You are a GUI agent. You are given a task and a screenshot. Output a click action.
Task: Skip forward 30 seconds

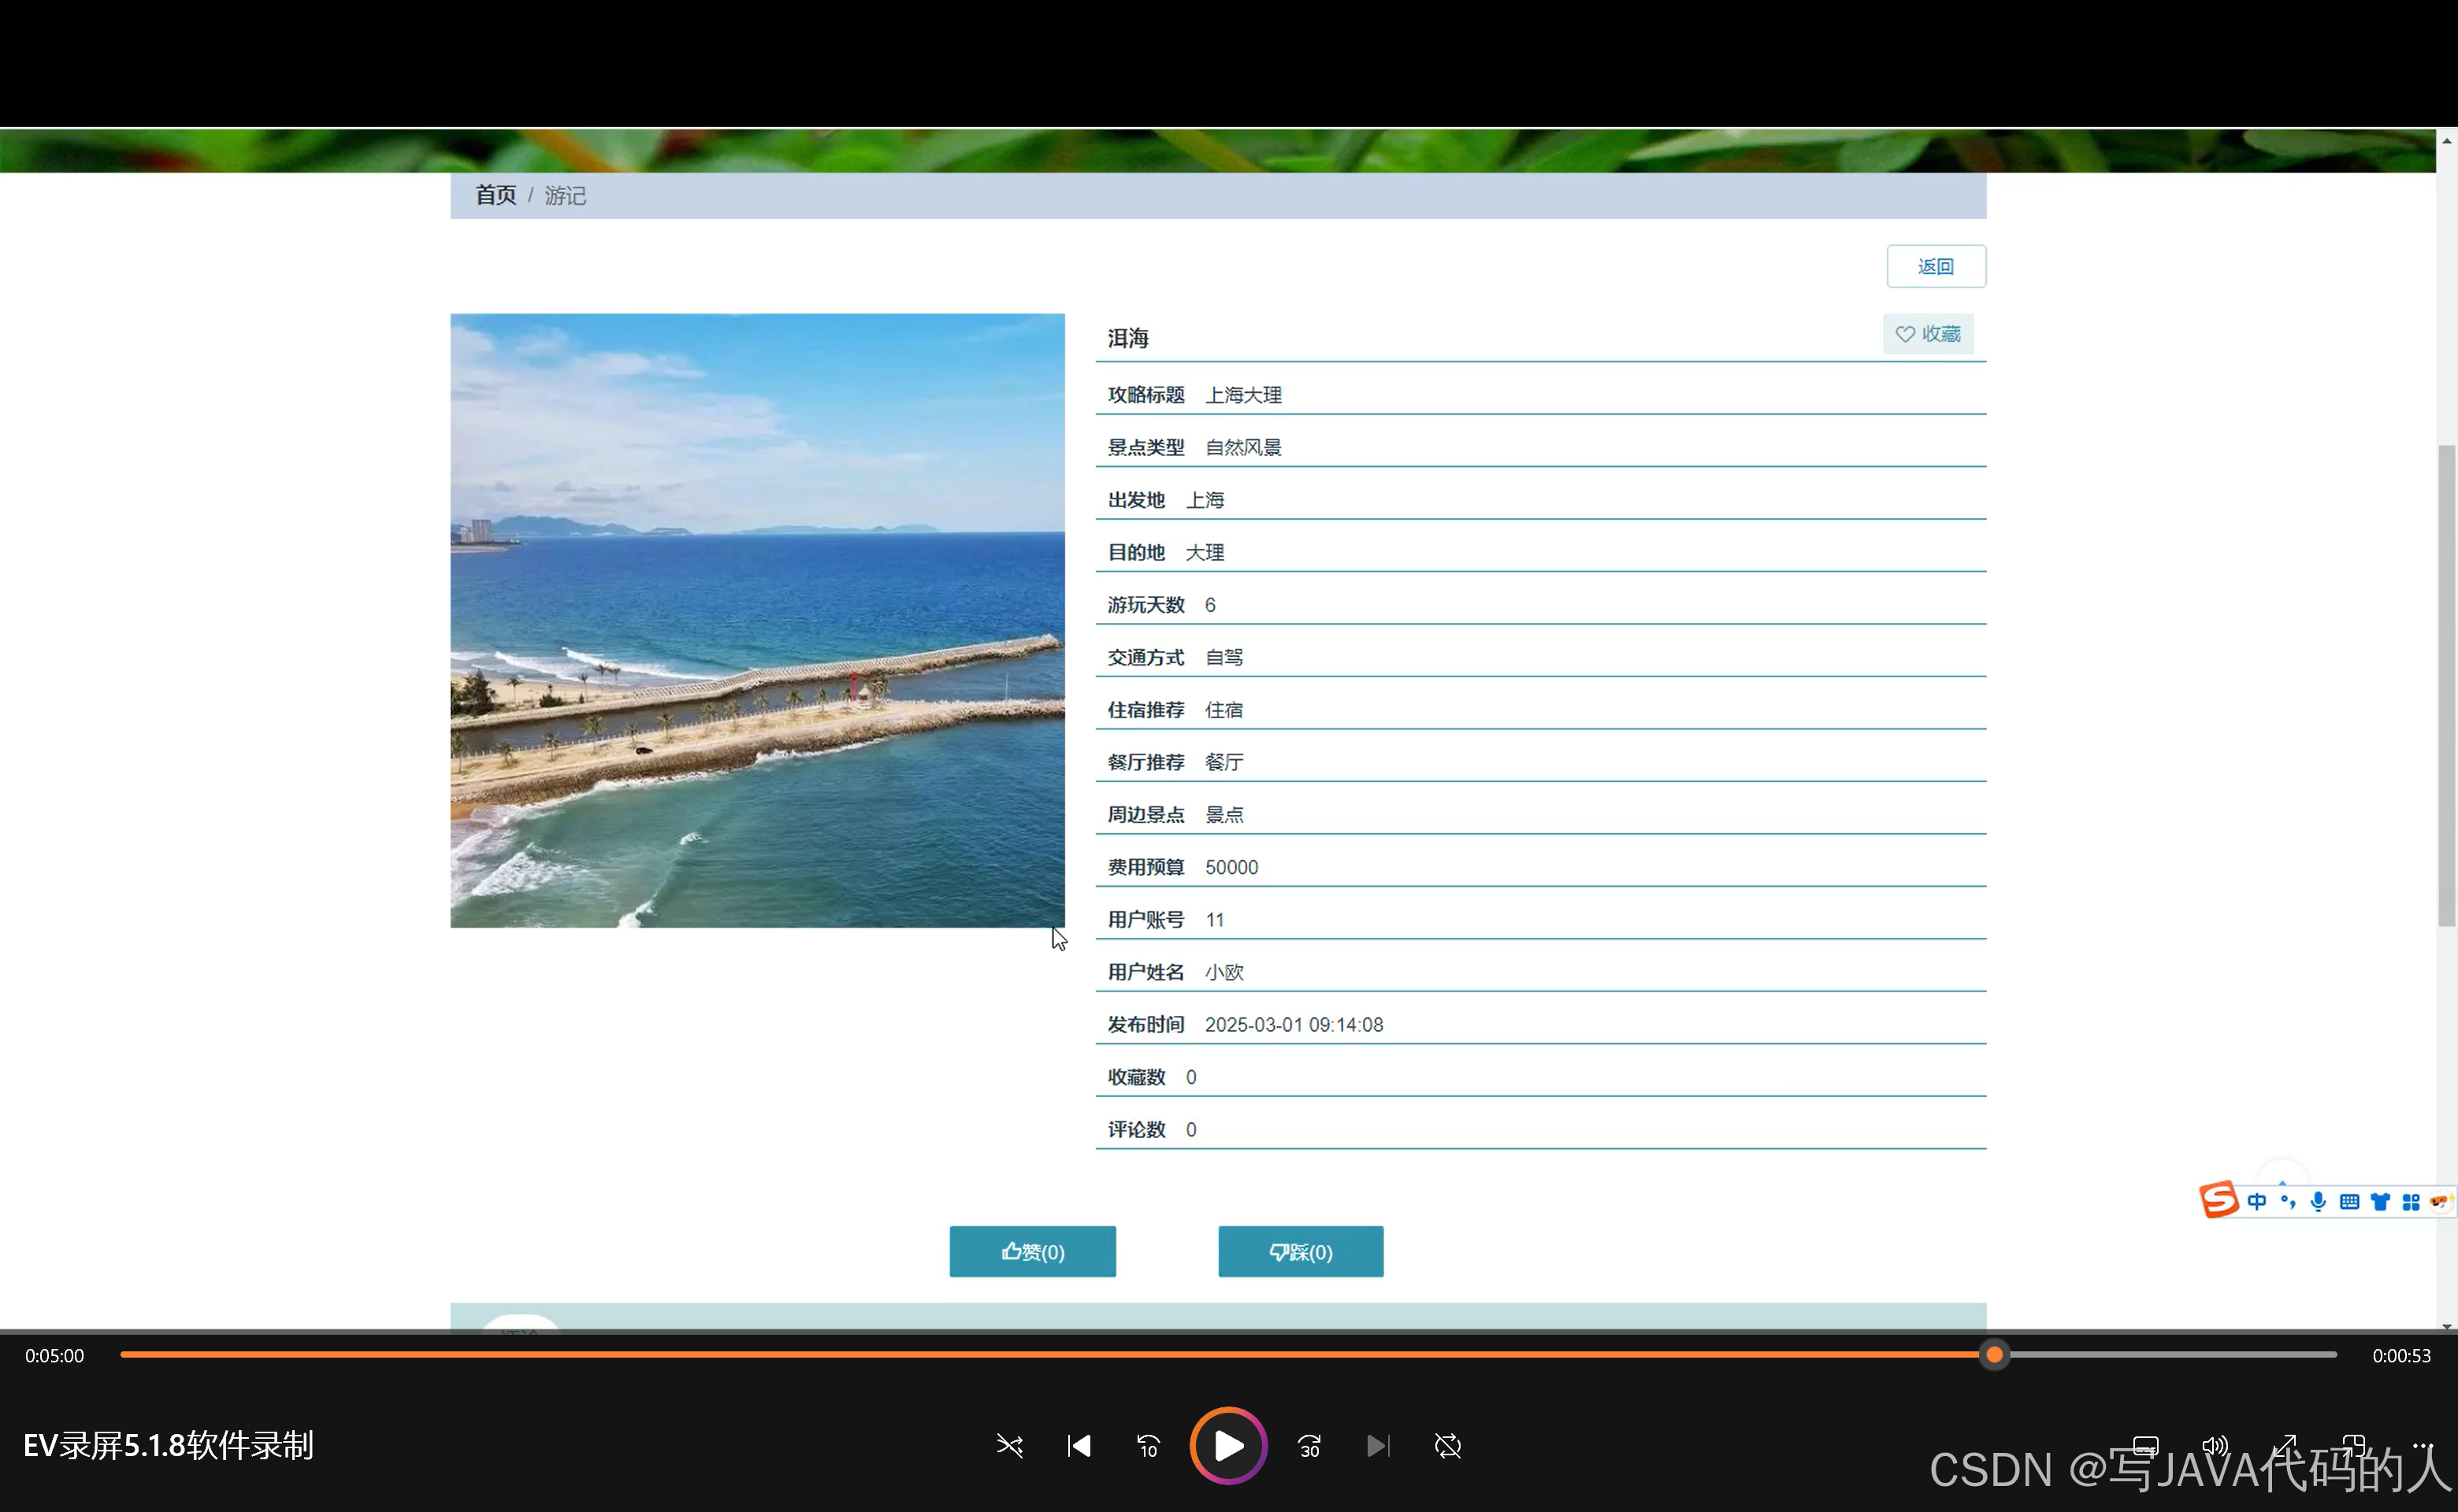[1309, 1446]
